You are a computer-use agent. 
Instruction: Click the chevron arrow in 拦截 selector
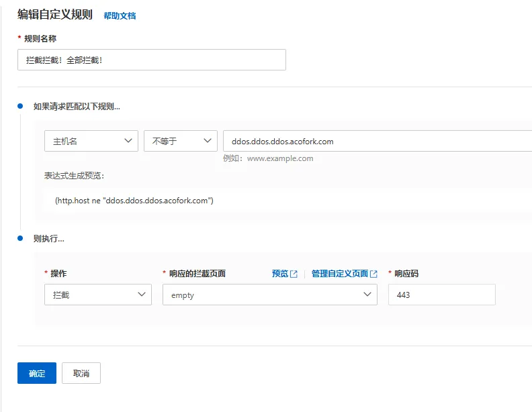tap(142, 295)
